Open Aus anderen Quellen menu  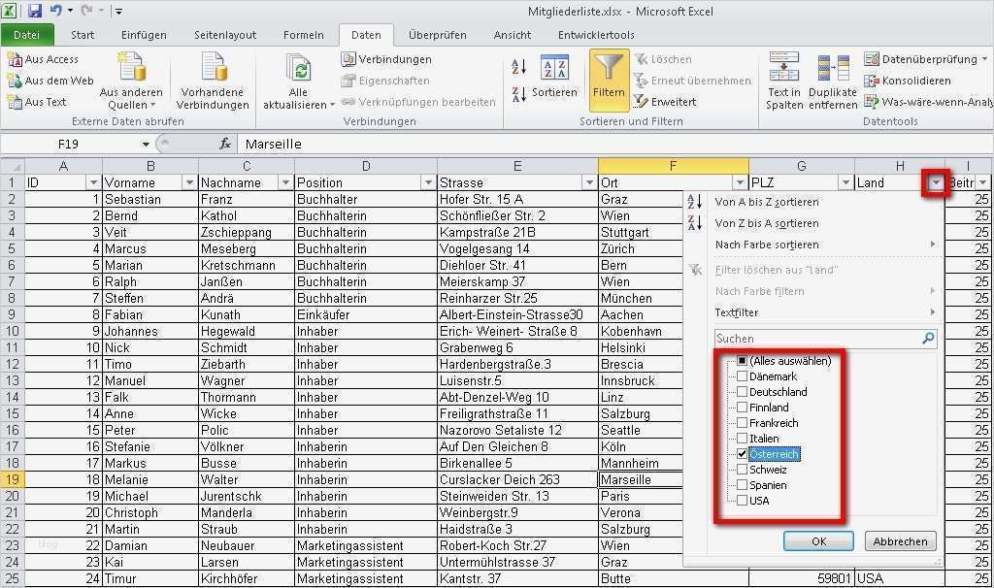coord(131,82)
